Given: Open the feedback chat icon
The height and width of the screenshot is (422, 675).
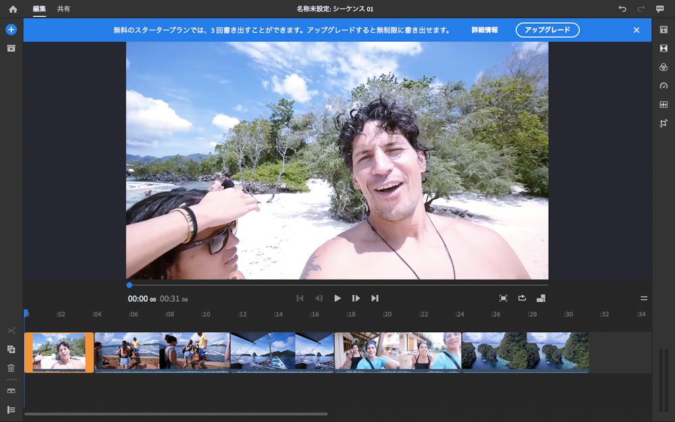Looking at the screenshot, I should point(660,9).
